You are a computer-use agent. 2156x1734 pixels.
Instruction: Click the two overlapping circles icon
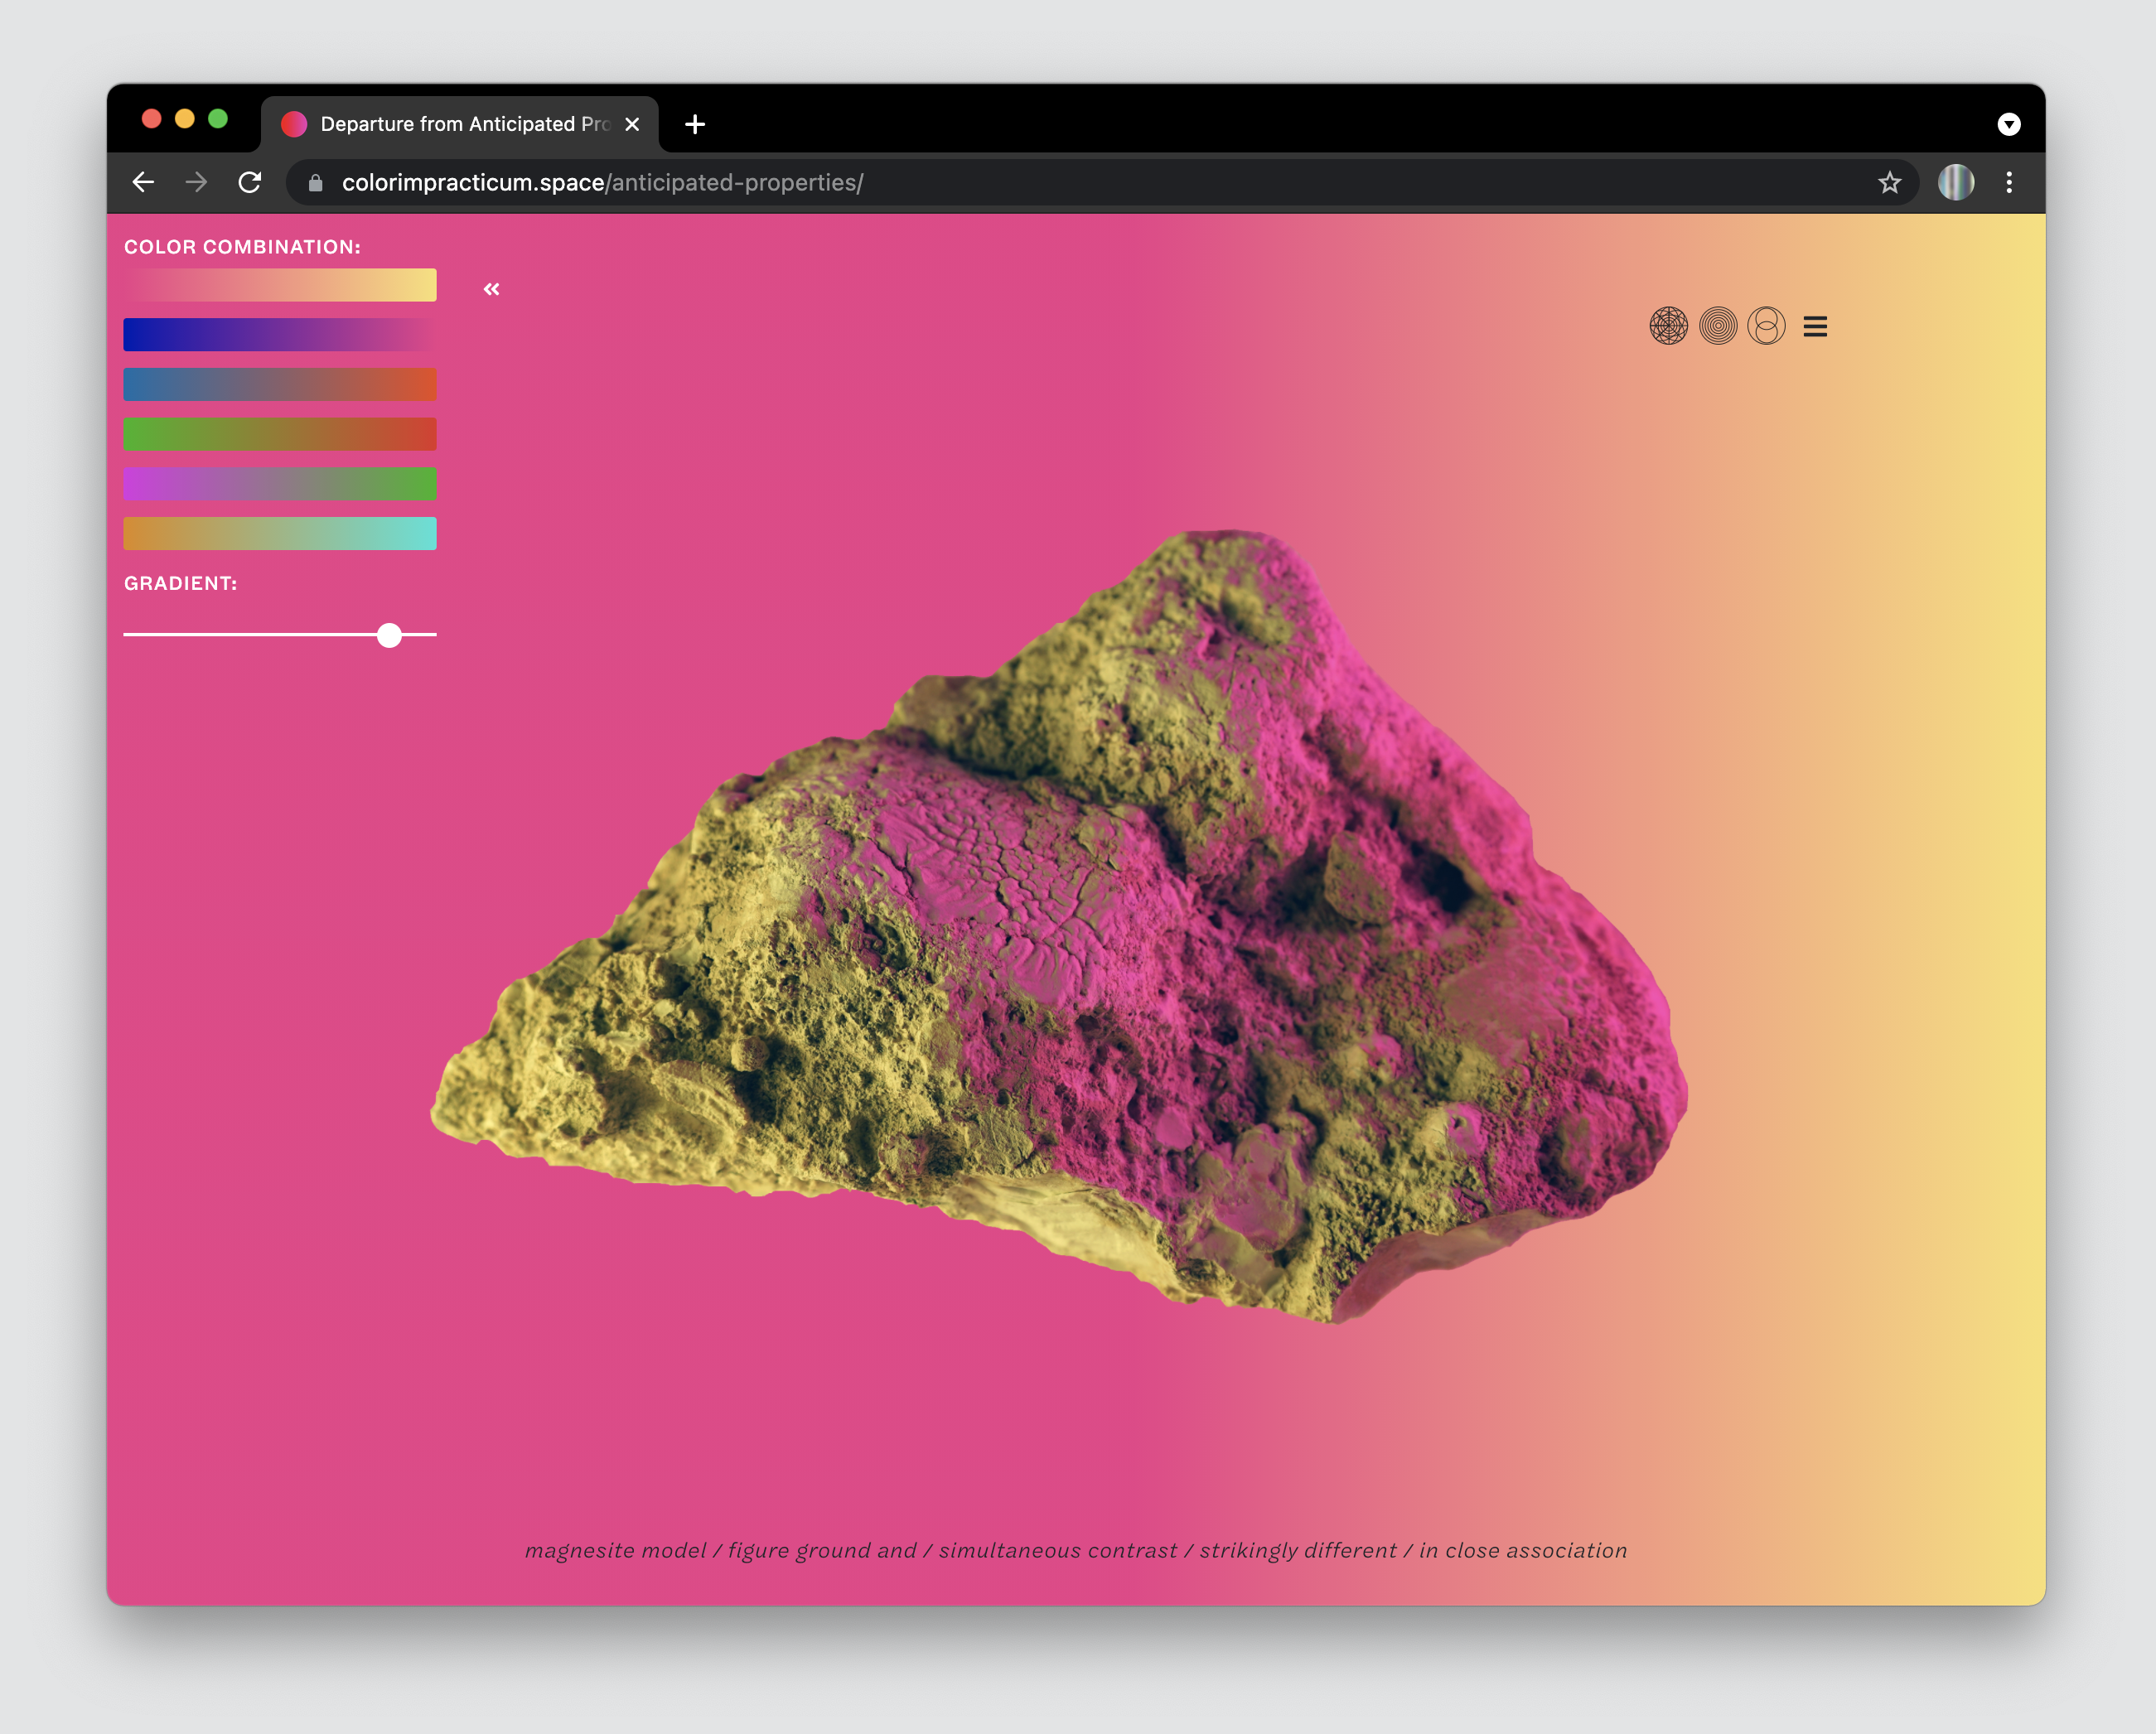(1766, 326)
